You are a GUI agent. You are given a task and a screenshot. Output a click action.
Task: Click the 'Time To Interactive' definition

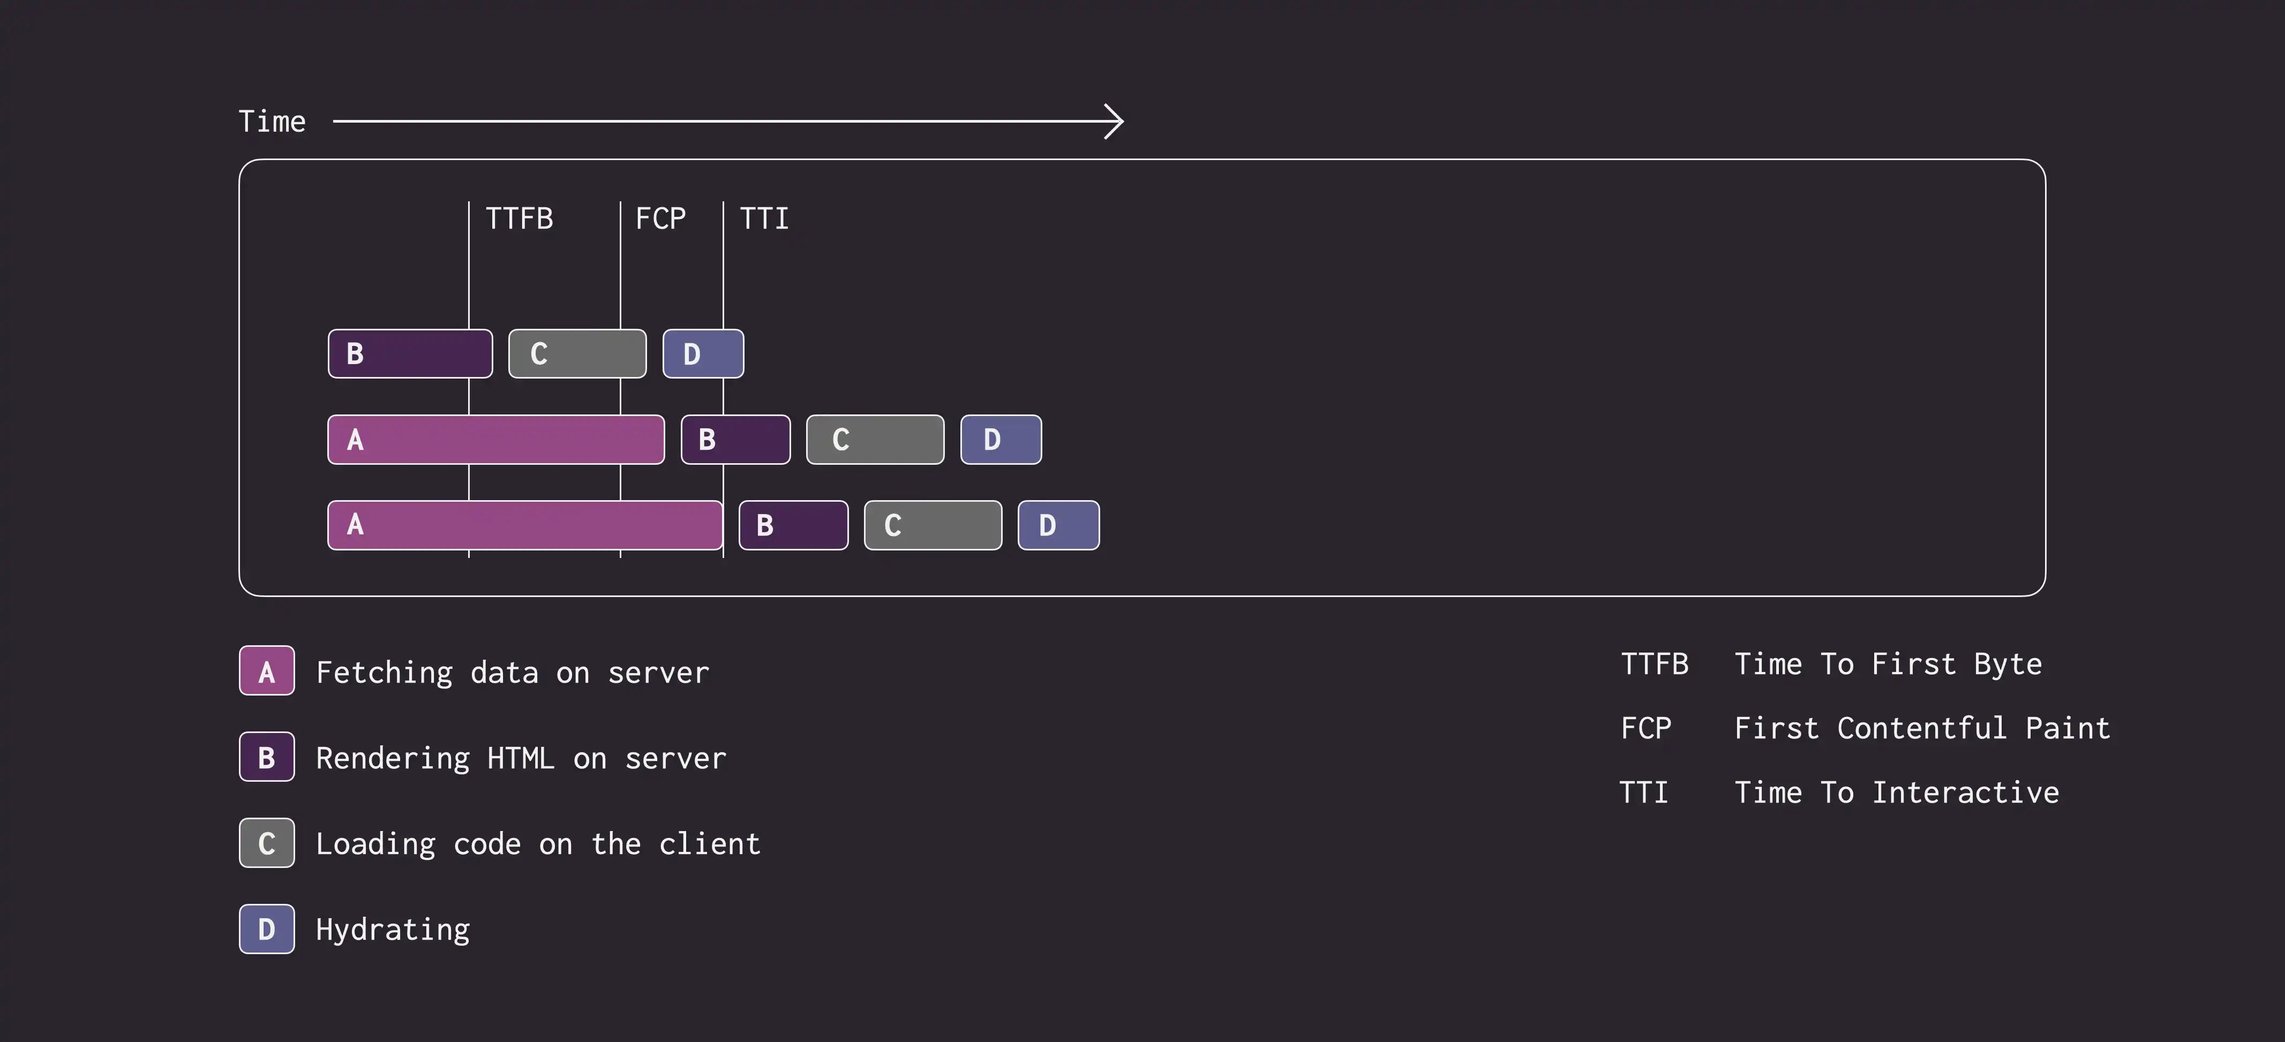pyautogui.click(x=1897, y=793)
